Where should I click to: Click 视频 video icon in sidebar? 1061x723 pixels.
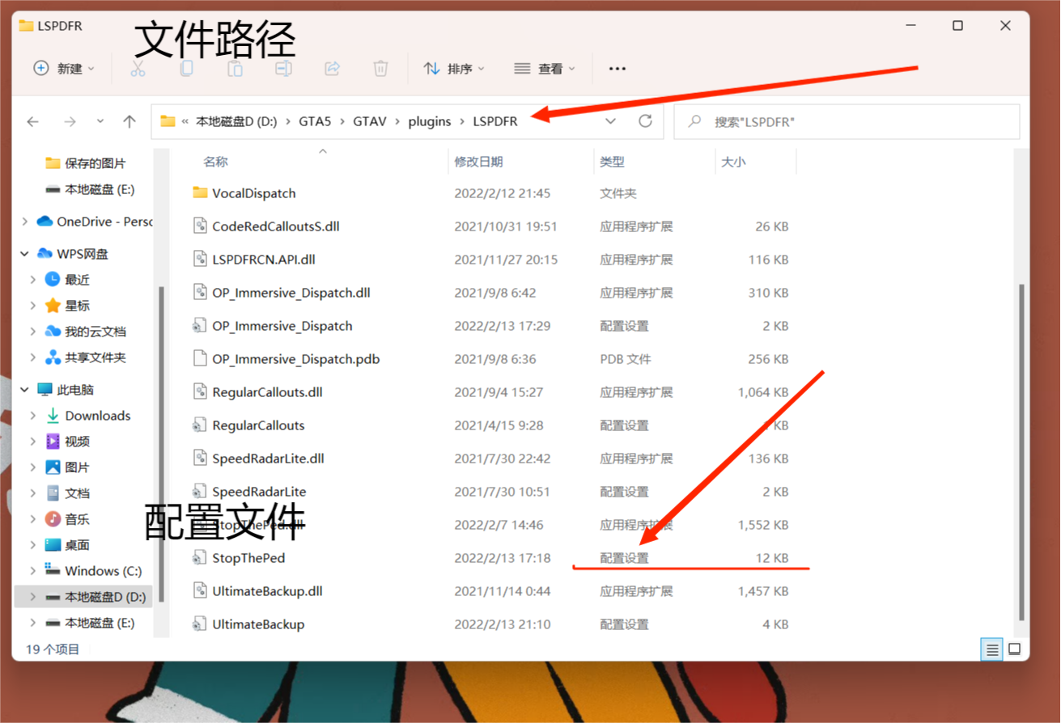pyautogui.click(x=53, y=442)
